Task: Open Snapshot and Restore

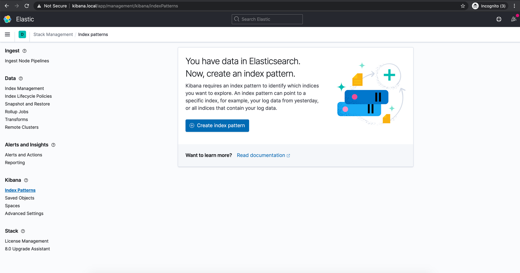Action: [x=27, y=104]
